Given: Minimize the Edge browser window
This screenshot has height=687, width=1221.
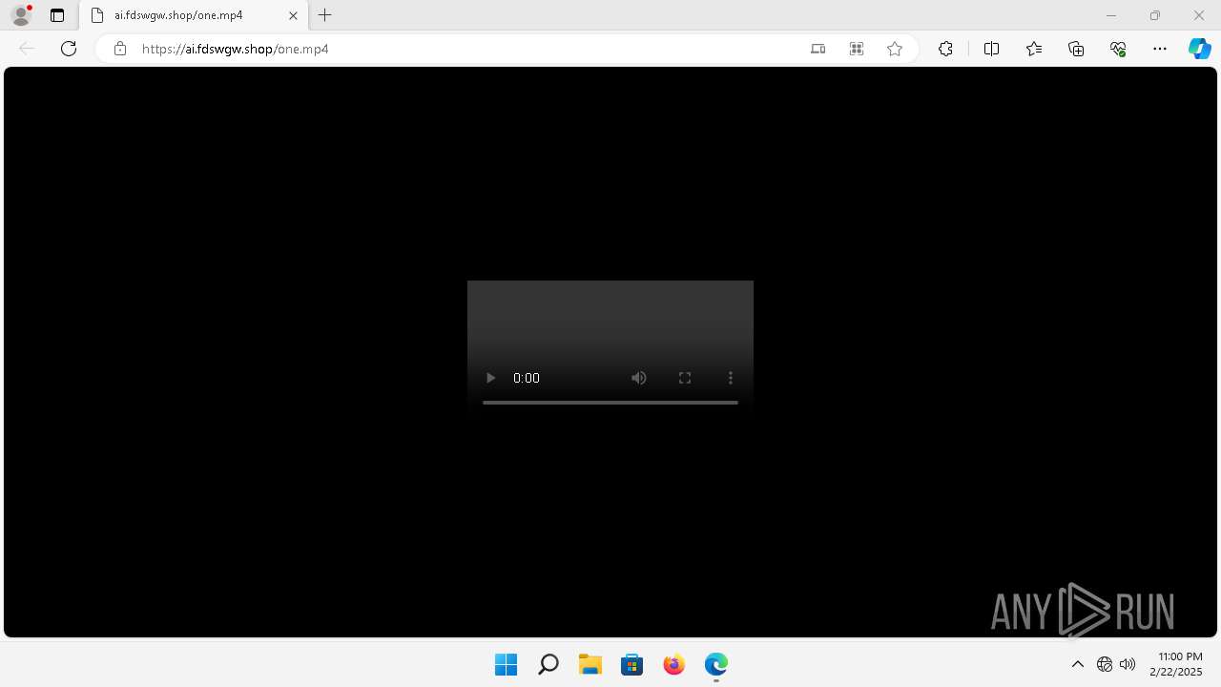Looking at the screenshot, I should coord(1111,15).
